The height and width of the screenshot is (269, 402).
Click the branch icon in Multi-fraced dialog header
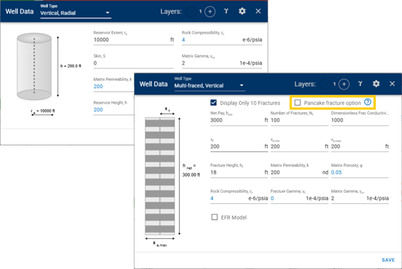[x=360, y=84]
